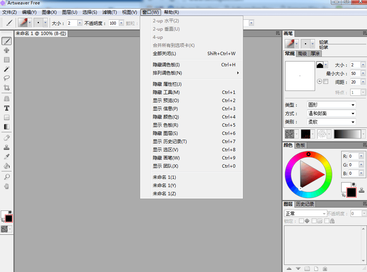367x272 pixels.
Task: Toggle the clock checkbox in Brush panel
Action: click(x=326, y=81)
